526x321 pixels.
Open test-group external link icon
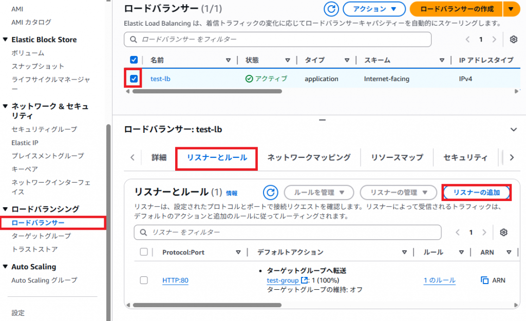tap(304, 280)
